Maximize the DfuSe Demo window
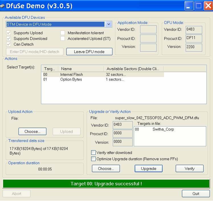This screenshot has height=201, width=213. (x=199, y=6)
